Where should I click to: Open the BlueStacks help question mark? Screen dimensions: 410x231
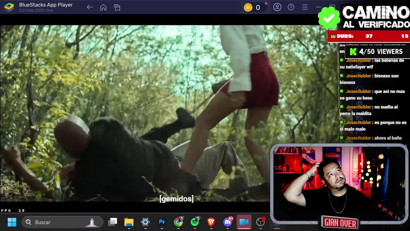click(291, 7)
